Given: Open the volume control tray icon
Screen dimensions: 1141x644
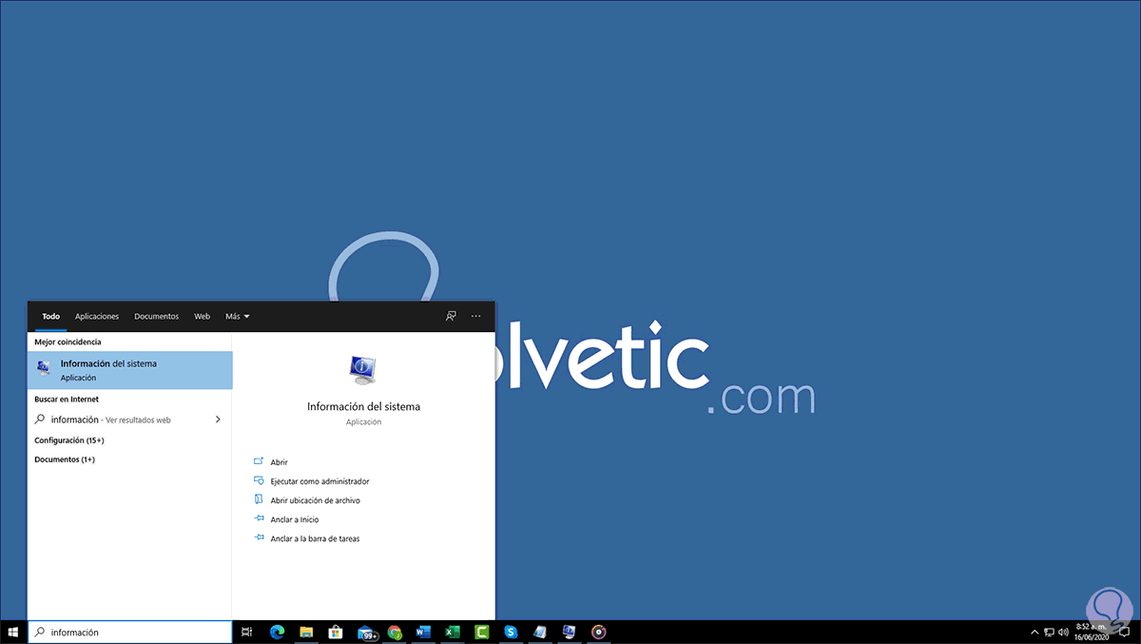Looking at the screenshot, I should tap(1064, 632).
